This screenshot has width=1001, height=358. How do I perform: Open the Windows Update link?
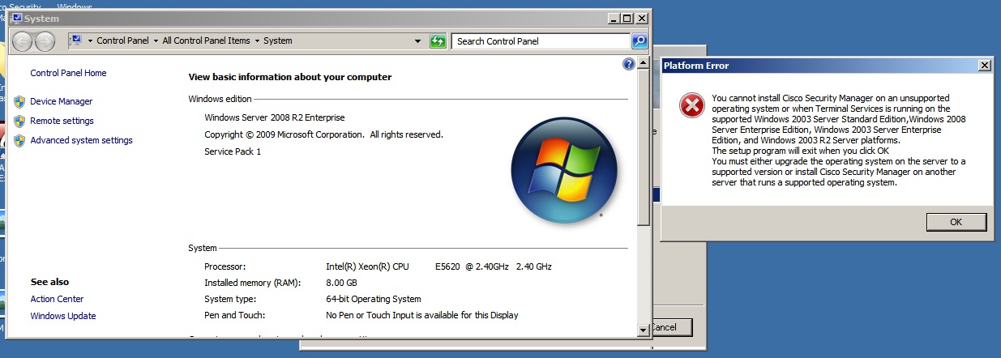[x=63, y=316]
